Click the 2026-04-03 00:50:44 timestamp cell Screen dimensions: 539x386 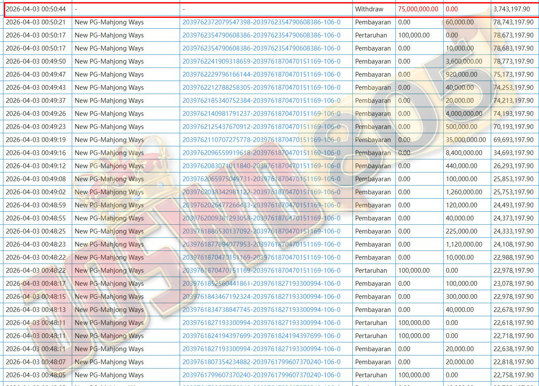(x=36, y=9)
